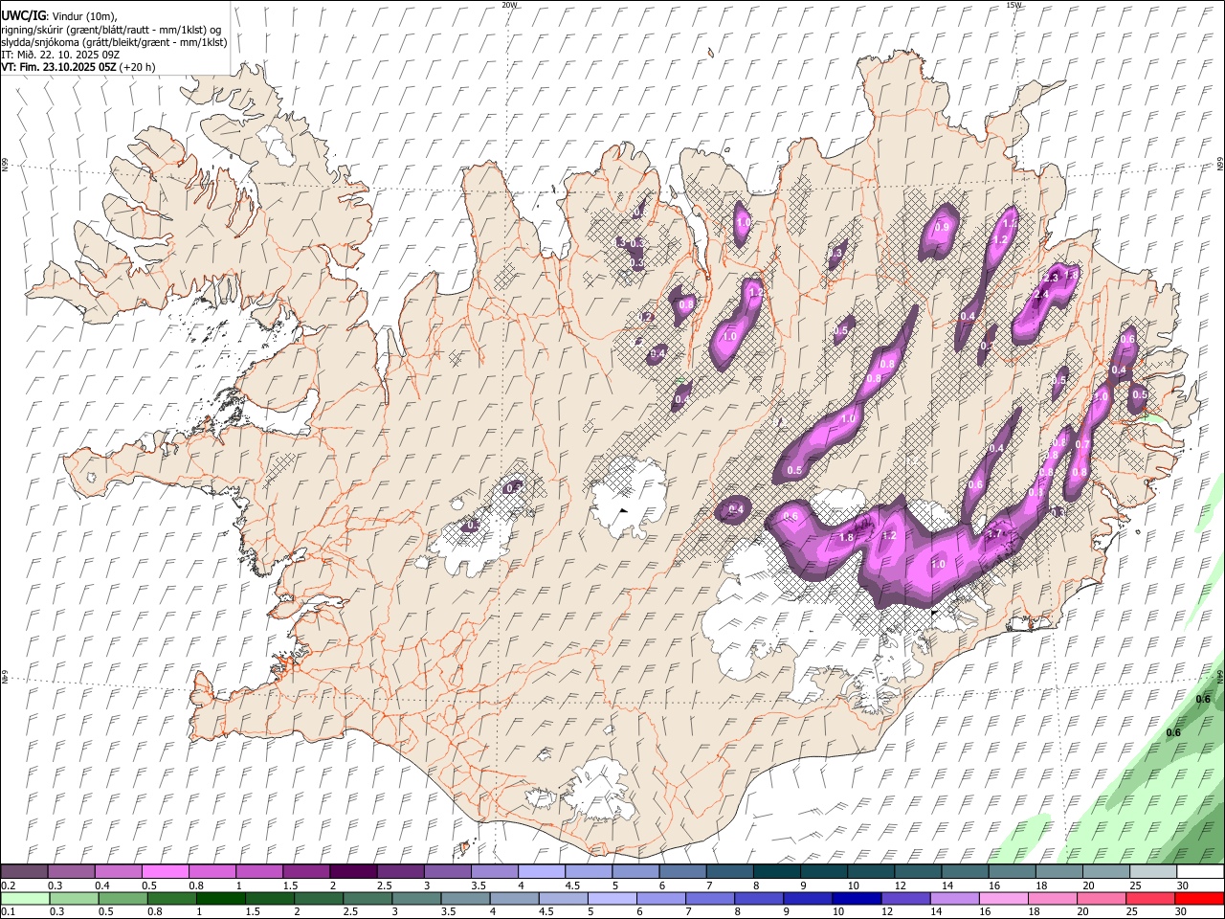Click the white 30 swatch in upper scale
The width and height of the screenshot is (1225, 919).
point(1200,872)
